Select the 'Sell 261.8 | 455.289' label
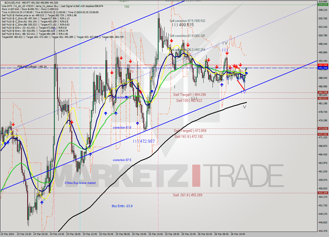329x237 pixels. (188, 195)
